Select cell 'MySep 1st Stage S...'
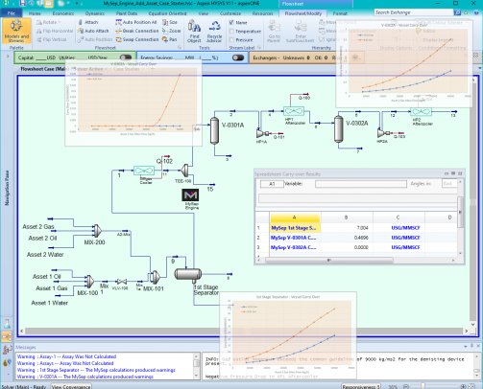 click(295, 228)
